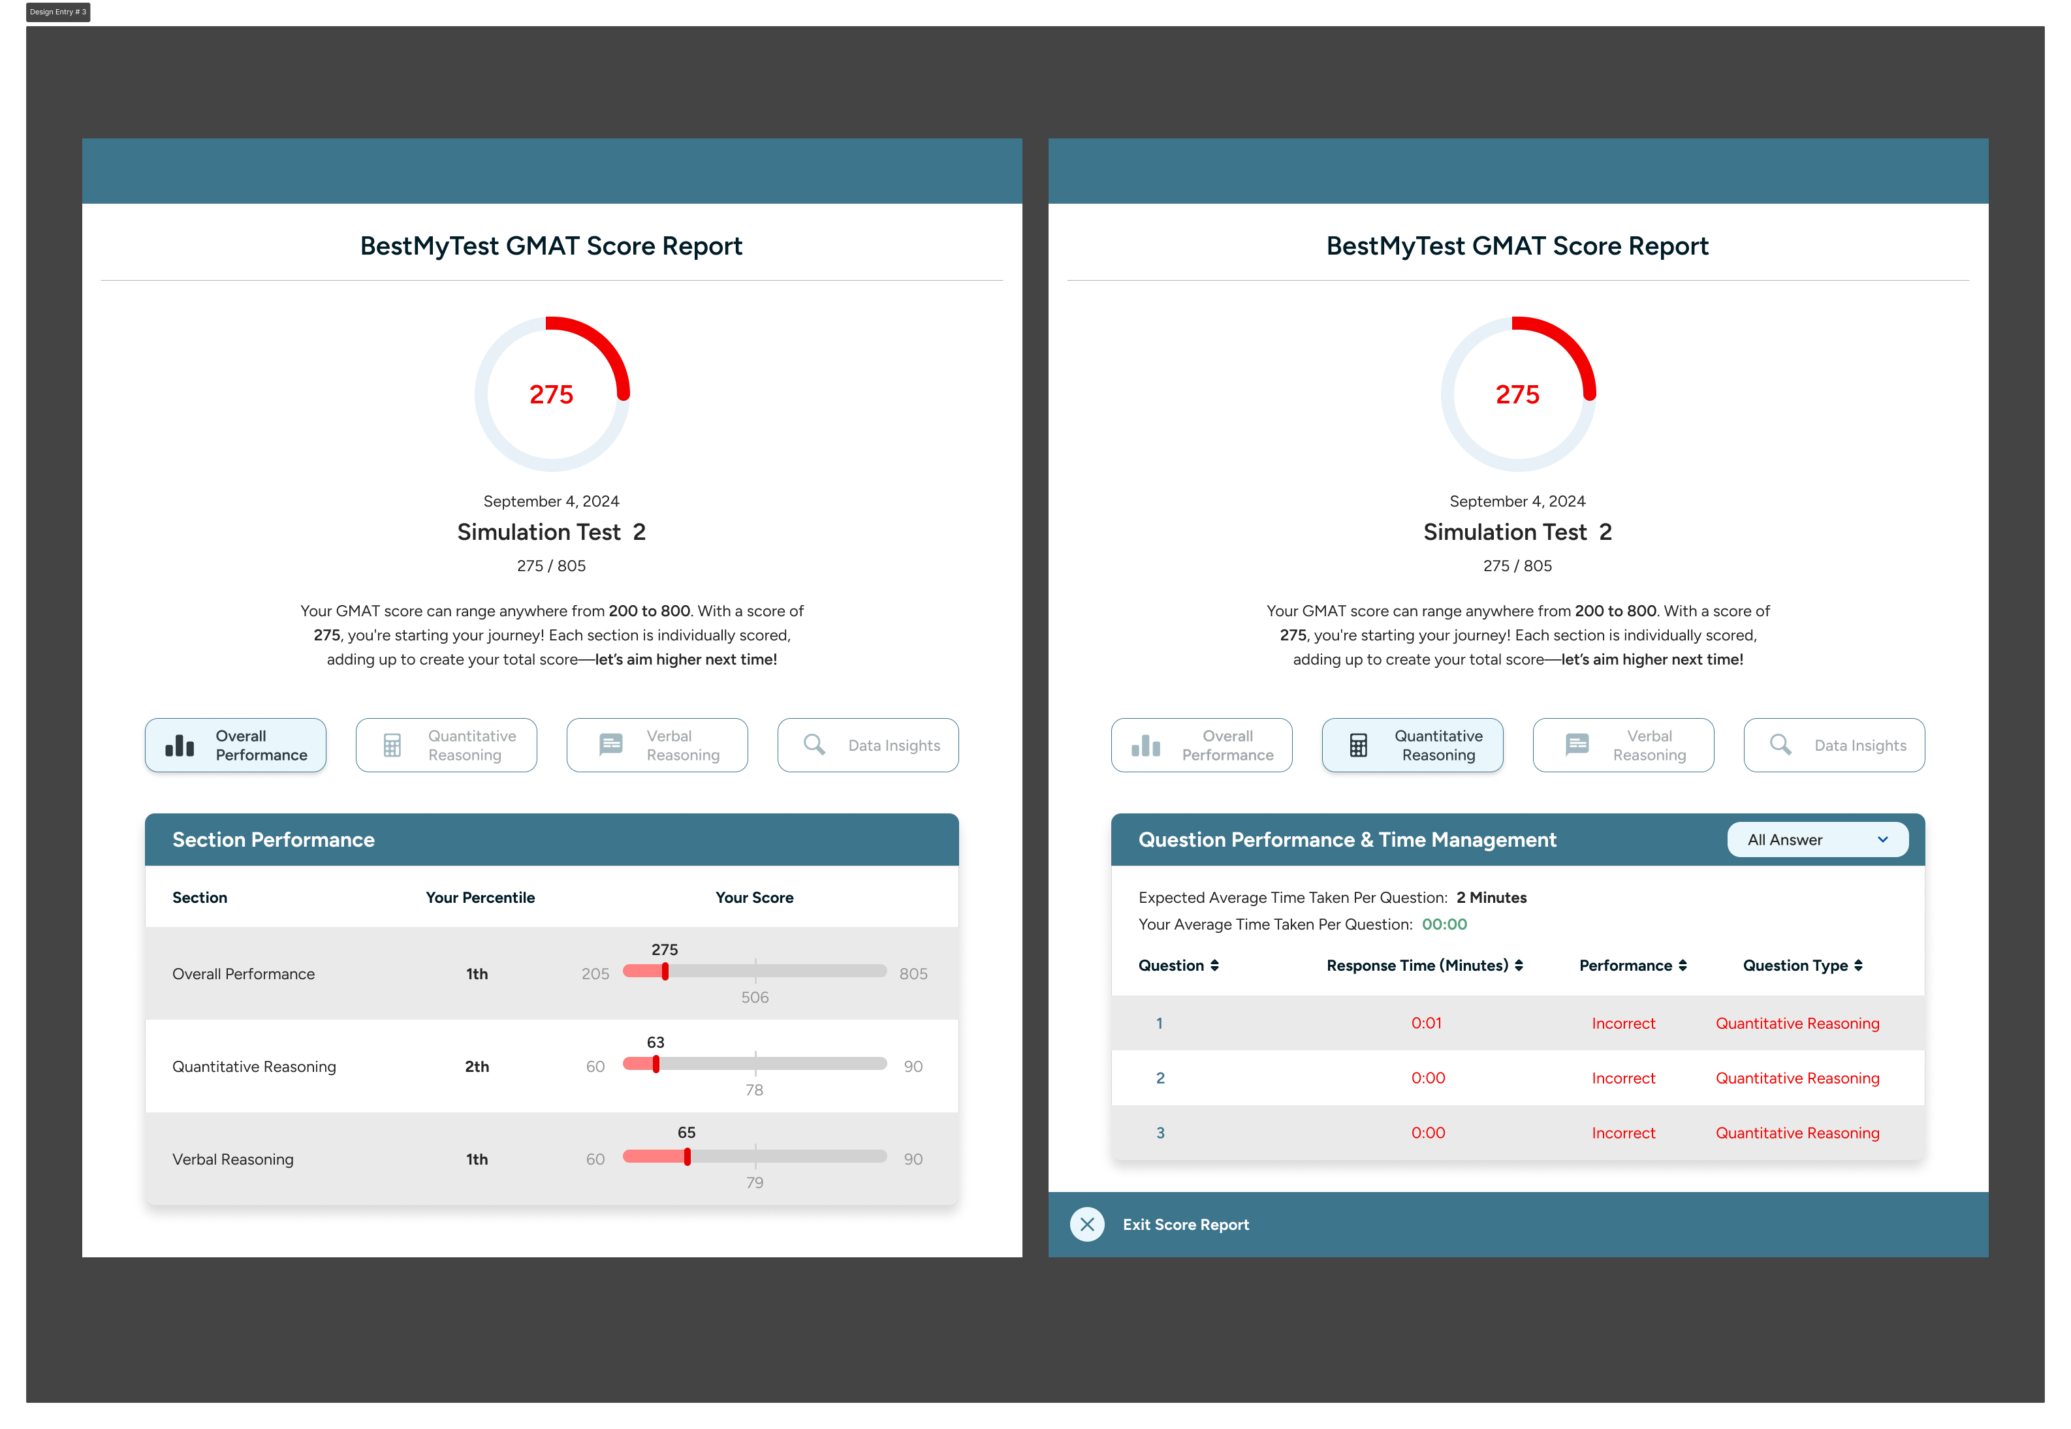Viewport: 2071px width, 1429px height.
Task: Click the 275 score gauge in right report
Action: 1517,394
